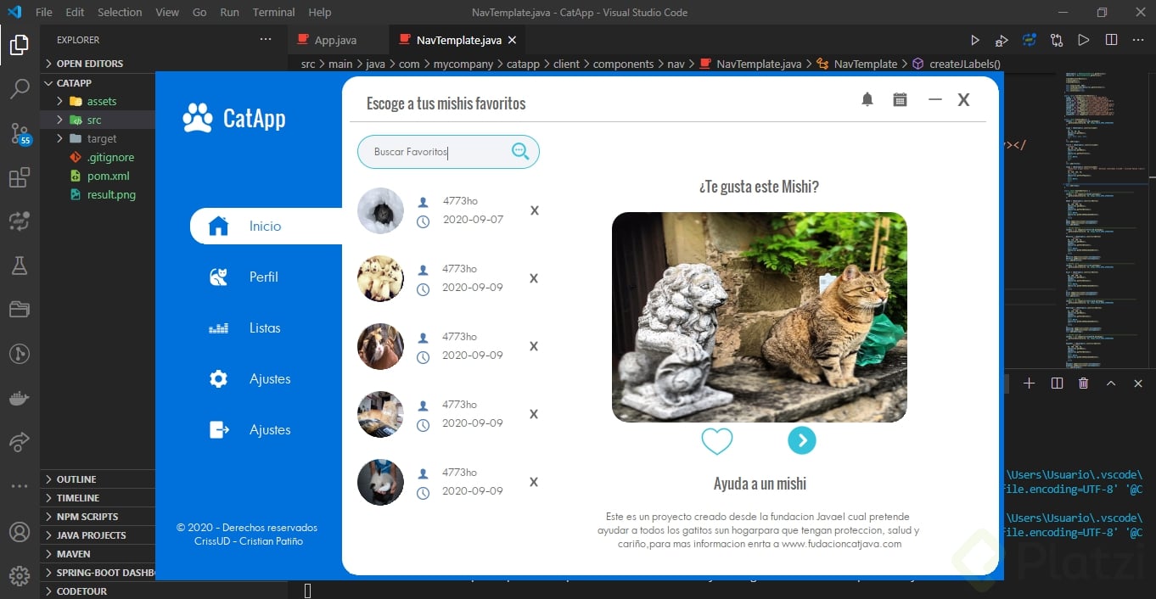Remove the fourth favorite with plate photo
The height and width of the screenshot is (599, 1156).
click(x=534, y=414)
